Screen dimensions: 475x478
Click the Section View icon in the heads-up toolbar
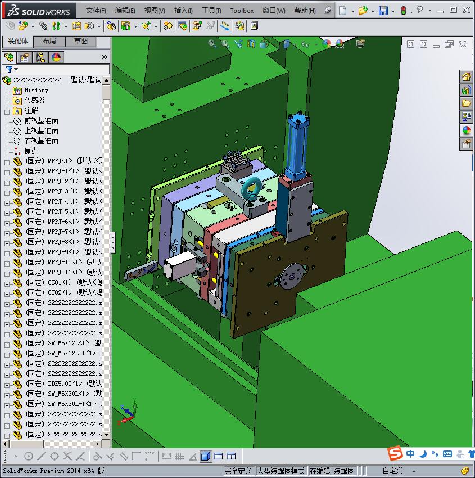pos(251,44)
